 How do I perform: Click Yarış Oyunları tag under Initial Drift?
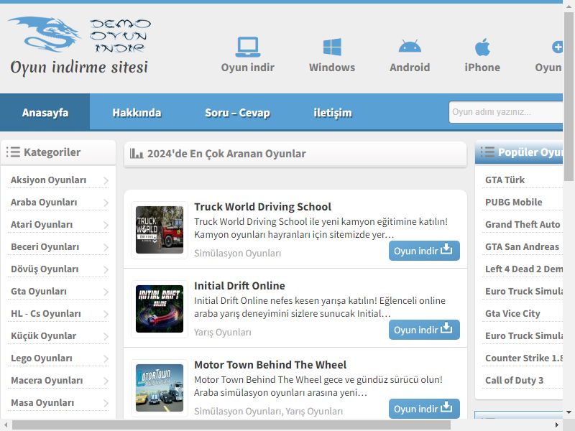coord(223,333)
